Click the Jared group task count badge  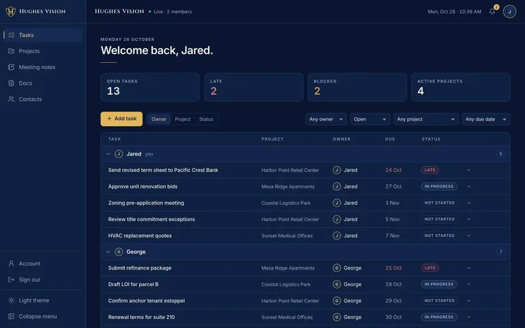click(501, 154)
